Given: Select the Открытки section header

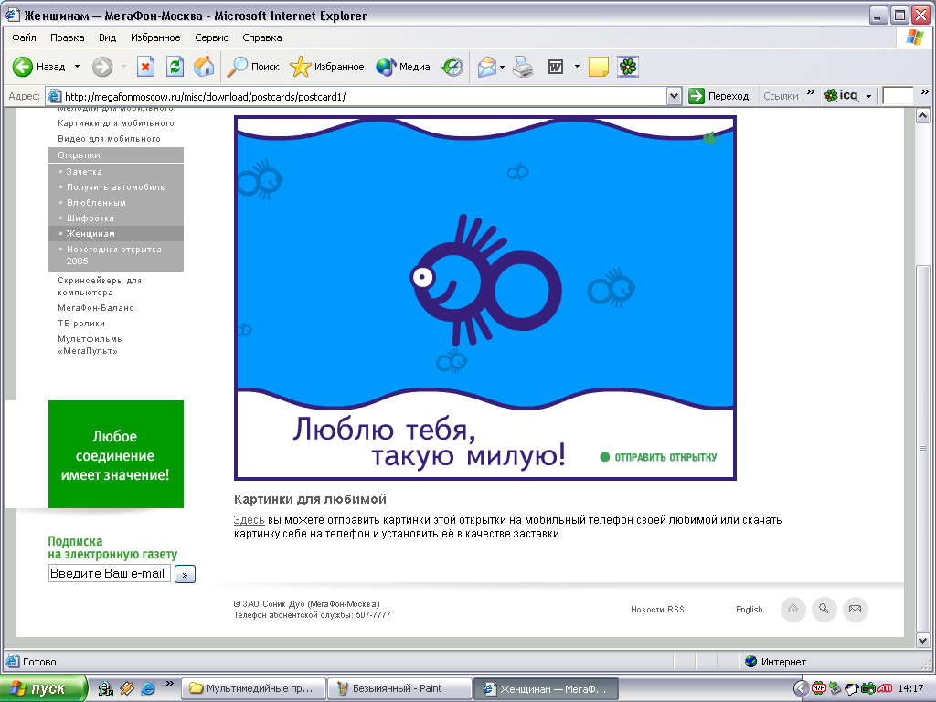Looking at the screenshot, I should tap(116, 155).
